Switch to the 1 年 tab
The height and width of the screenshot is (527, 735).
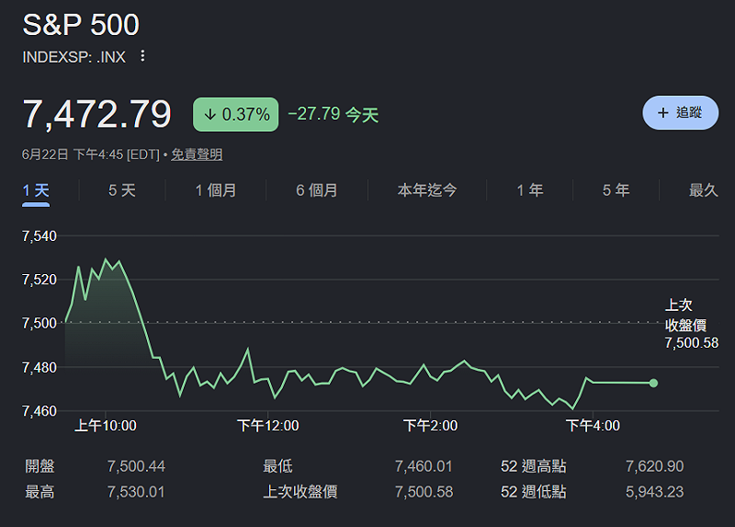530,190
